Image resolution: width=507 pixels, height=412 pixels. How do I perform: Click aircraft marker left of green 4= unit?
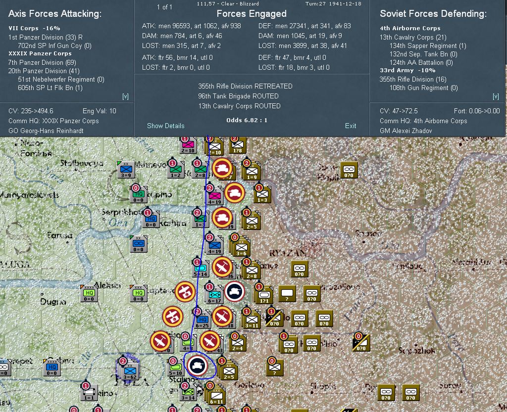160,341
